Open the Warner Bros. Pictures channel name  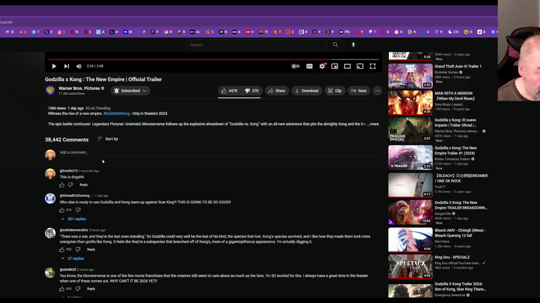pyautogui.click(x=79, y=88)
